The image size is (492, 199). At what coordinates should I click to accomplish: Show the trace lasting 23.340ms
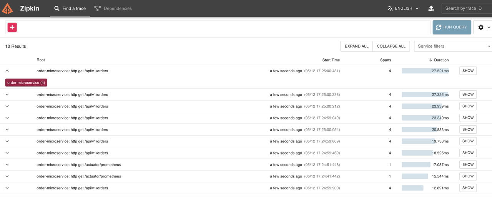click(x=468, y=118)
